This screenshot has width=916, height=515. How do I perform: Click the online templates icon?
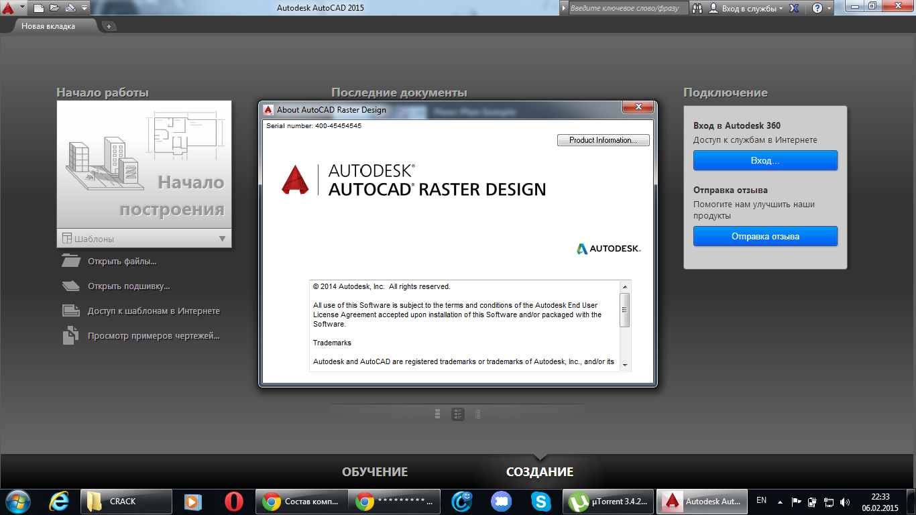click(x=70, y=310)
